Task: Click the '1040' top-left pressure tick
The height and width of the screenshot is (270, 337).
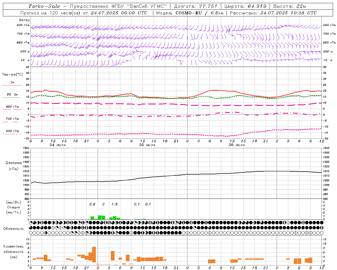Action: coord(27,148)
